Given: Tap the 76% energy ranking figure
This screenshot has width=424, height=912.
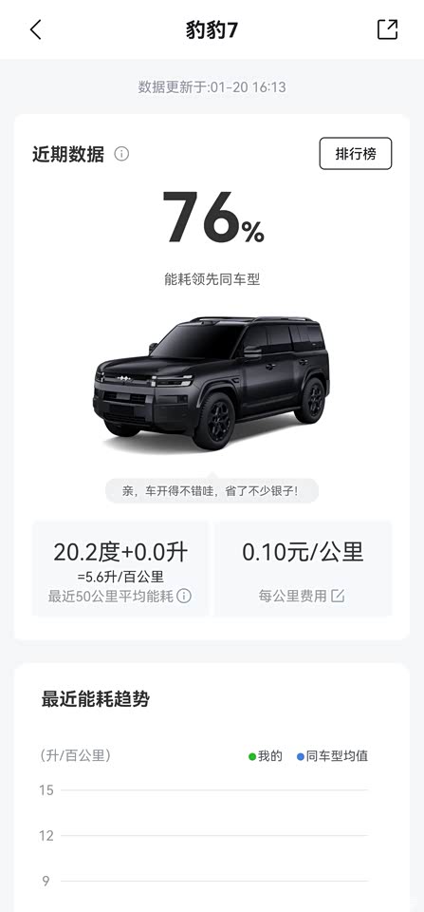Looking at the screenshot, I should [212, 218].
